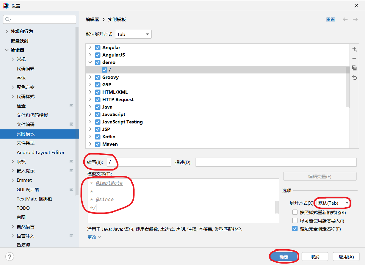Restore deleted templates with undo icon
This screenshot has height=265, width=365.
pyautogui.click(x=354, y=78)
